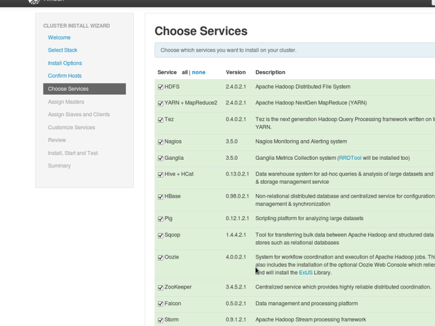
Task: Navigate to the Confirm Hosts step
Action: (65, 76)
